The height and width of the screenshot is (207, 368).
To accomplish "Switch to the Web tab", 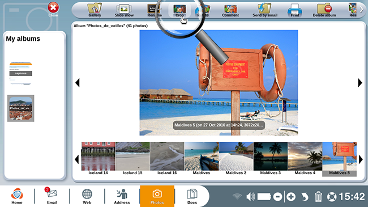I will coord(87,196).
